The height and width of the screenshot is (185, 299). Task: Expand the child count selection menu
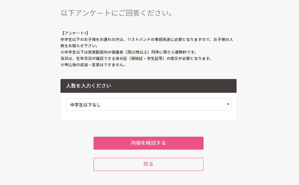[148, 104]
